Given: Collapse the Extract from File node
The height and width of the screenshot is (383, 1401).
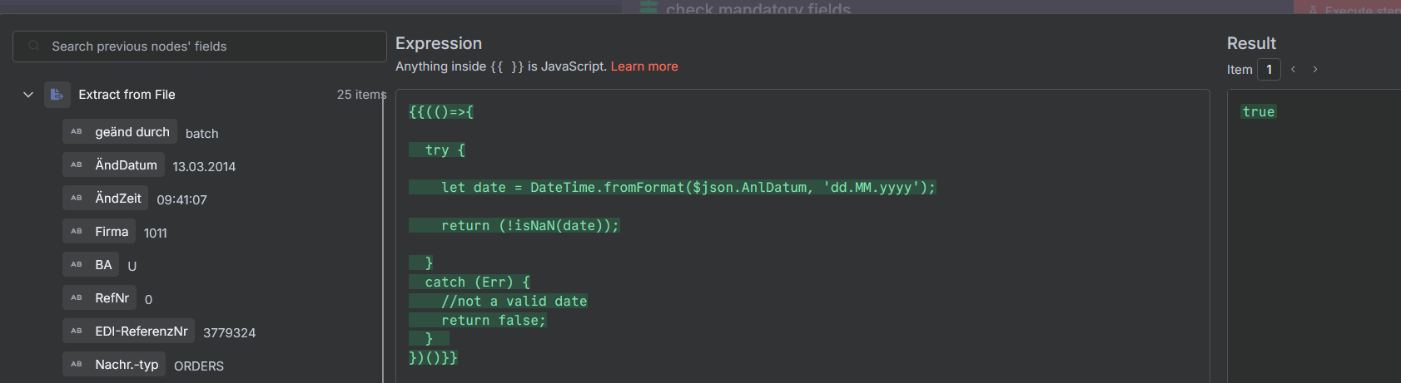Looking at the screenshot, I should tap(28, 95).
